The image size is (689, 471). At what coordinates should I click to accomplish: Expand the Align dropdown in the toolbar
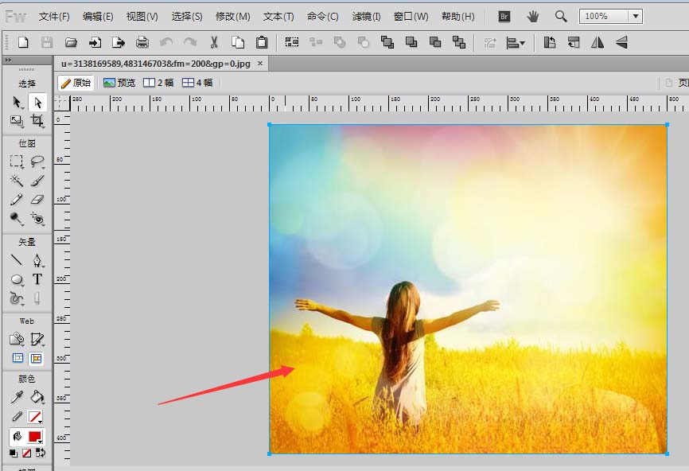pos(516,42)
